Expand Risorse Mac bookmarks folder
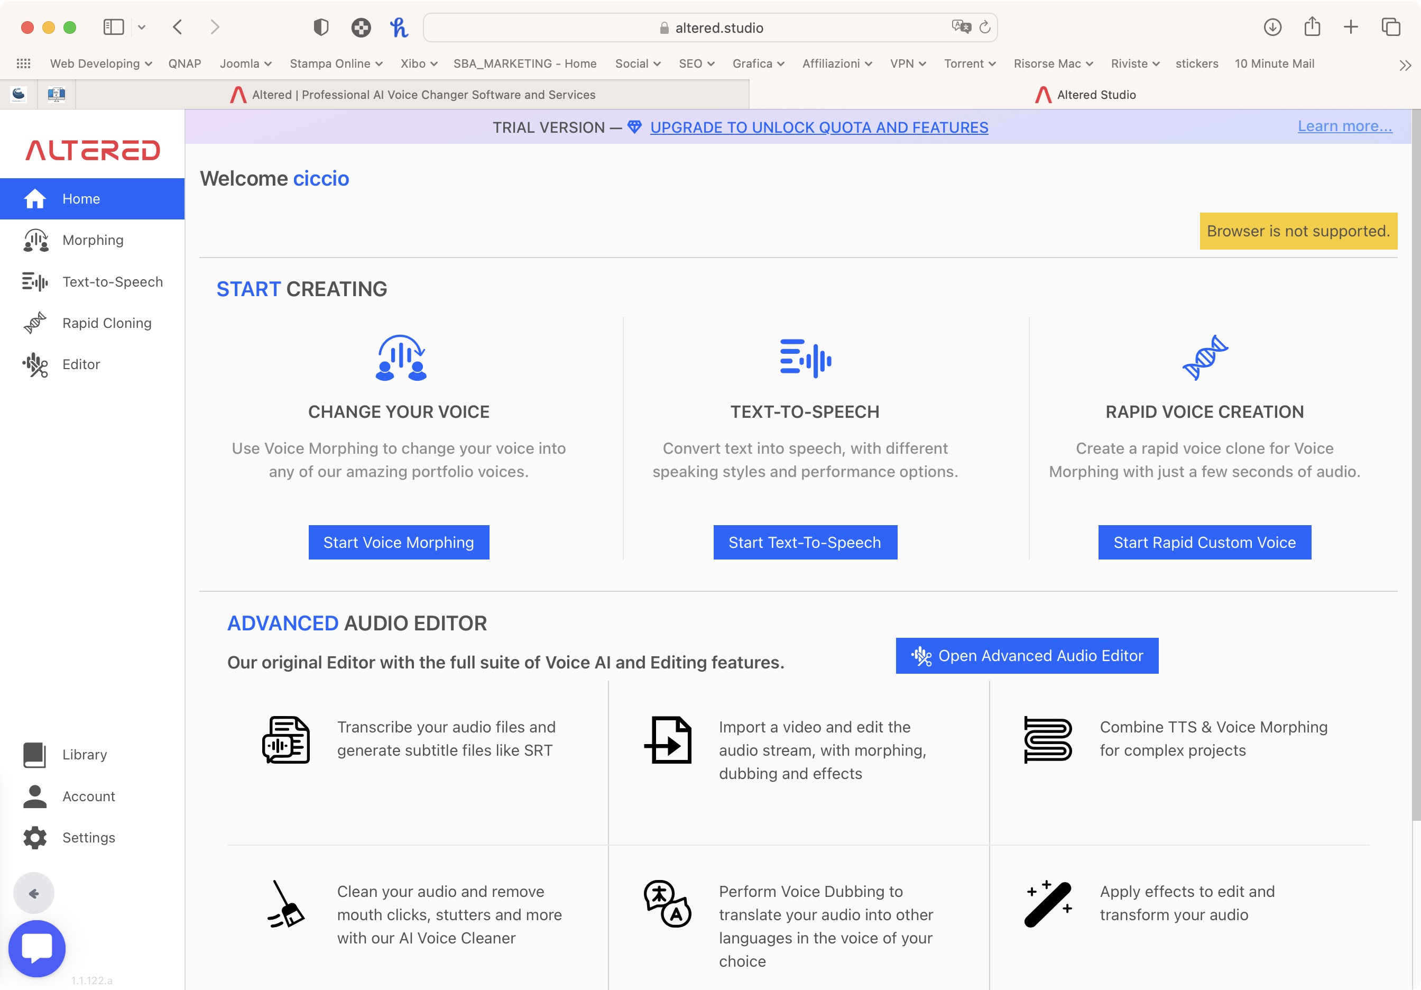The height and width of the screenshot is (990, 1421). click(1054, 64)
